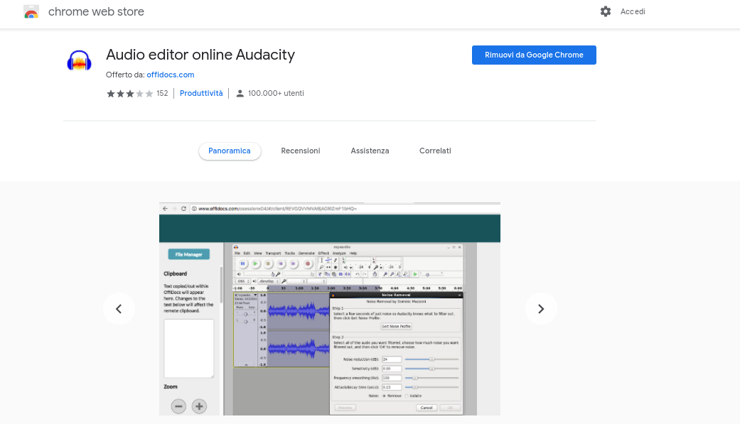
Task: Click the user icon beside 100.000+ utenti
Action: [240, 93]
